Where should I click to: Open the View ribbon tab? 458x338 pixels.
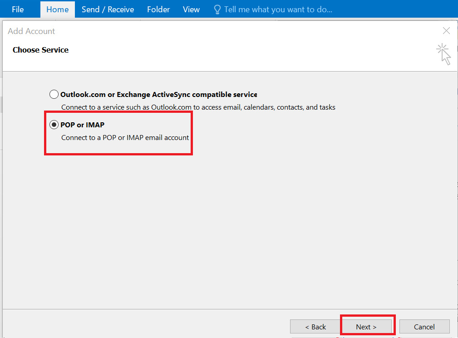191,9
